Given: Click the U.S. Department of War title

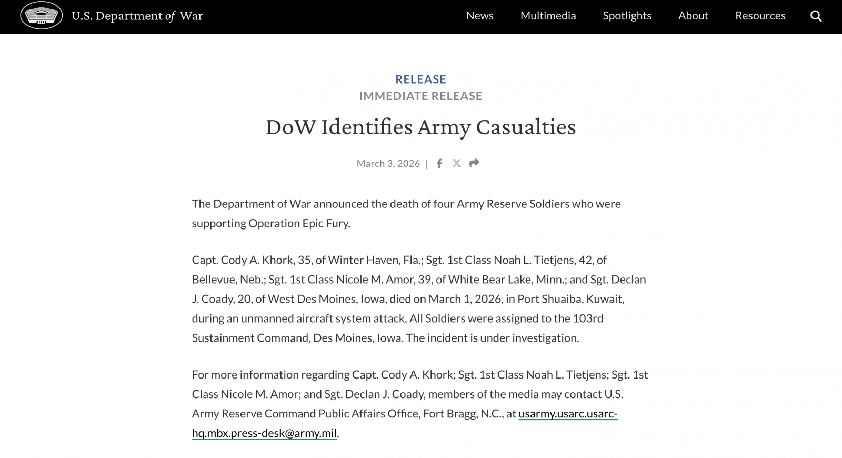Looking at the screenshot, I should coord(137,16).
